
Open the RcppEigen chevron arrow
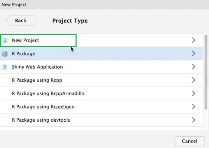[193, 106]
